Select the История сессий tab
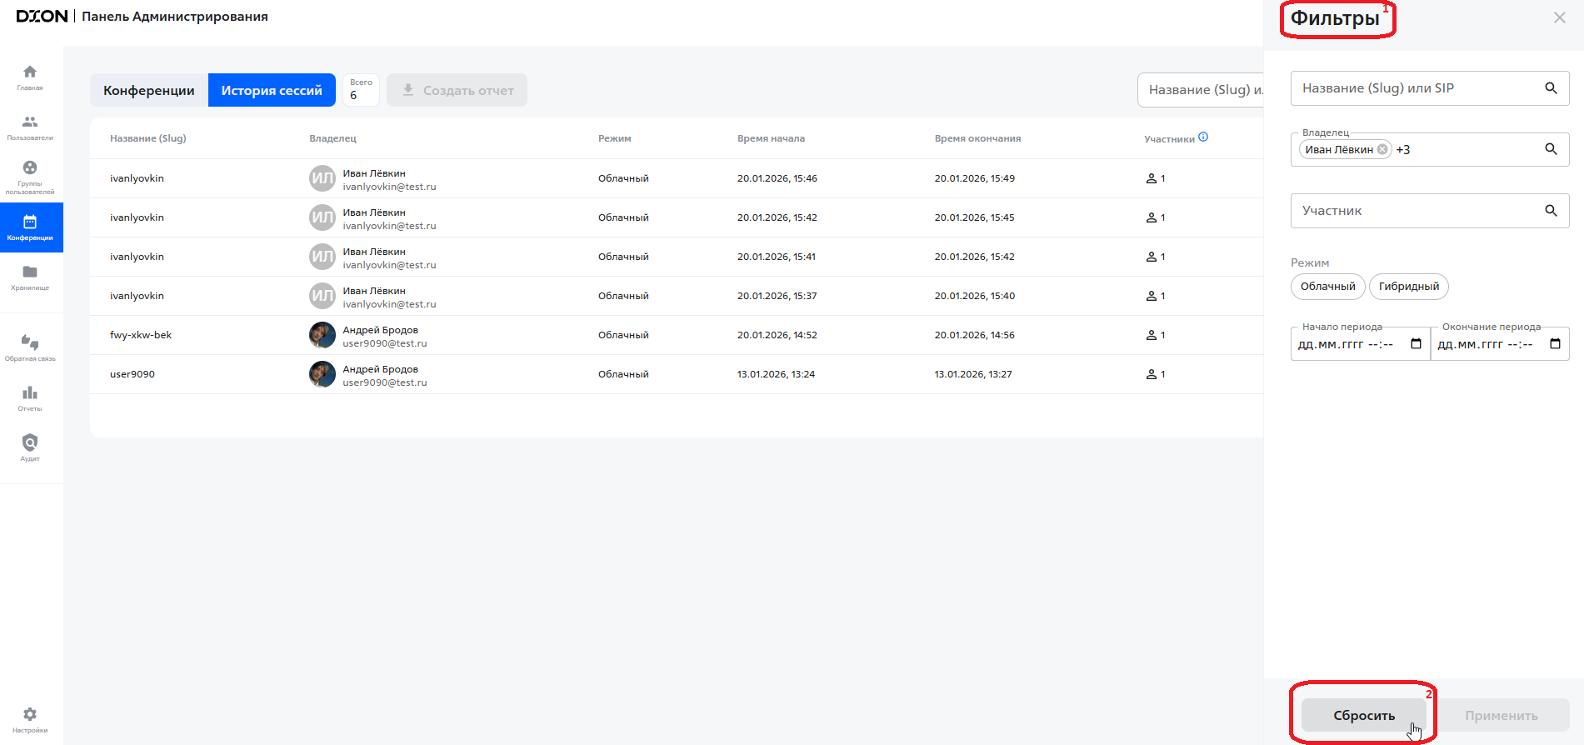The width and height of the screenshot is (1584, 745). click(x=272, y=90)
